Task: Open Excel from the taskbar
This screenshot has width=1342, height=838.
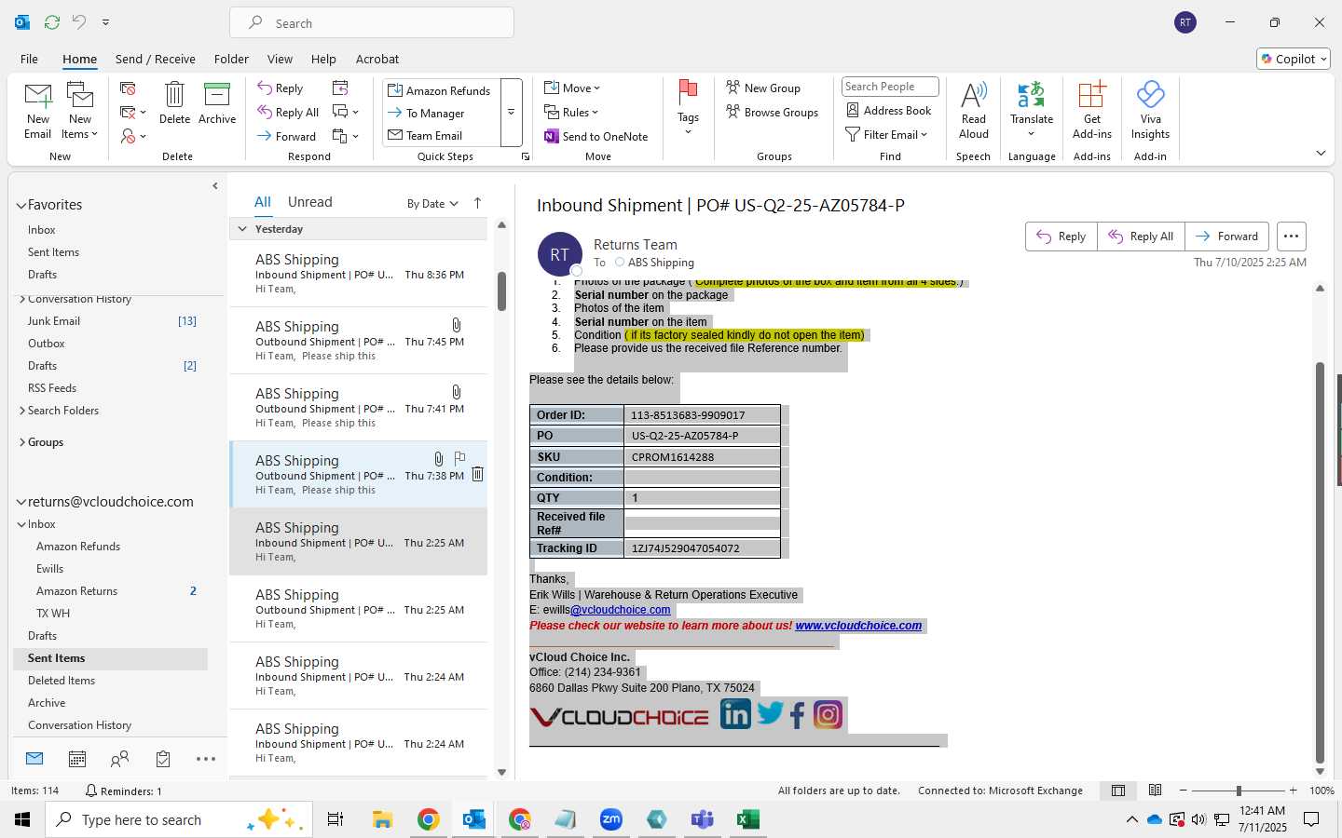Action: point(747,819)
